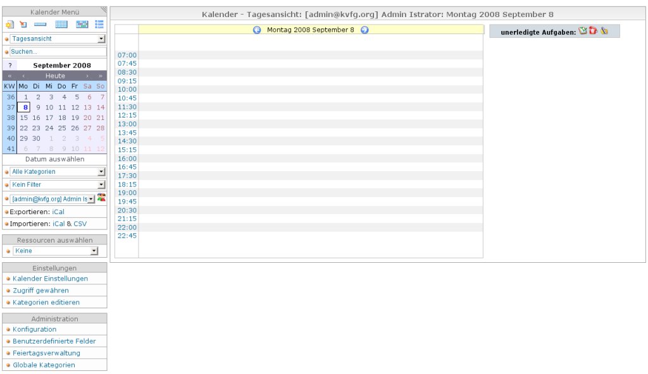Open Kalender Einstellungen in settings menu
Image resolution: width=648 pixels, height=374 pixels.
click(50, 279)
